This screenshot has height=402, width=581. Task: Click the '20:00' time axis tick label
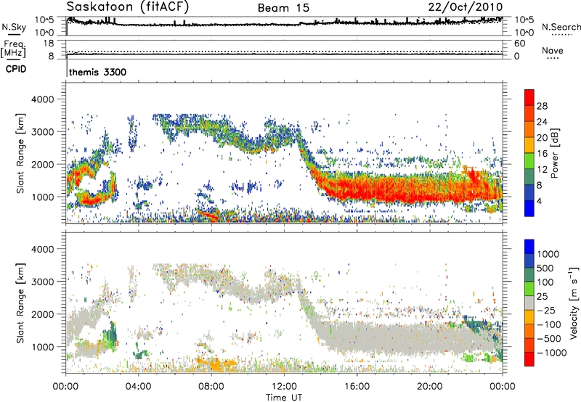coord(429,387)
